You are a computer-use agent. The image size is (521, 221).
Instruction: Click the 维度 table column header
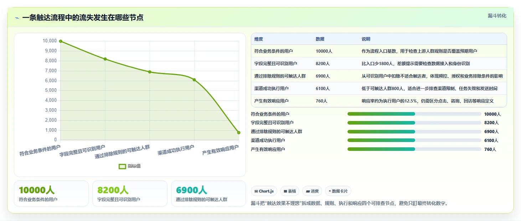tap(259, 39)
